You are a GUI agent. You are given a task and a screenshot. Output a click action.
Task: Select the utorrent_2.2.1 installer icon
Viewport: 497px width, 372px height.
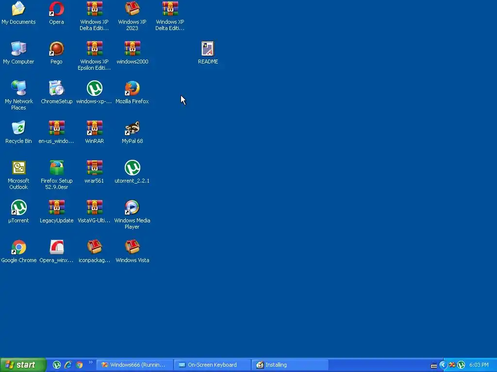132,171
